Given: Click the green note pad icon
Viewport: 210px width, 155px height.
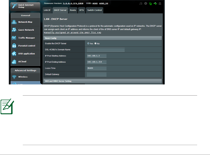Looking at the screenshot, I should pos(7,107).
